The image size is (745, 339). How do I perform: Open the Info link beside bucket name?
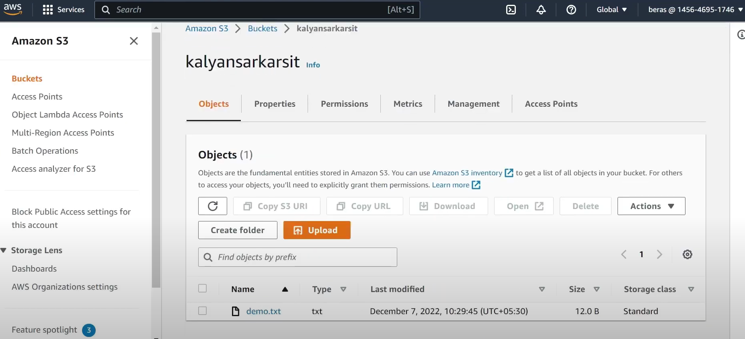pos(313,65)
